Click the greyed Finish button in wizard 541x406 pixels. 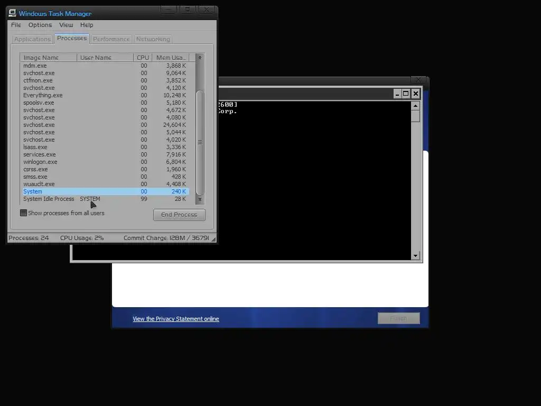tap(398, 318)
